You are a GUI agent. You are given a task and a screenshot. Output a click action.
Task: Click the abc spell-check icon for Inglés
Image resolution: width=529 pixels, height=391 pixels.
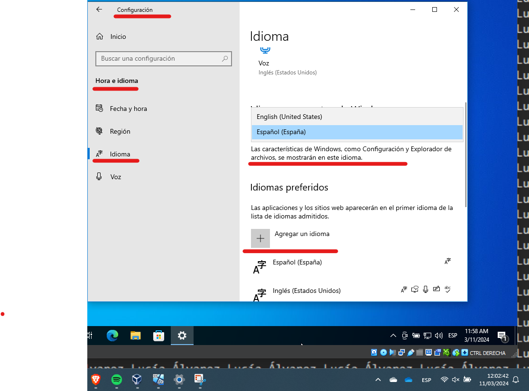(x=447, y=289)
